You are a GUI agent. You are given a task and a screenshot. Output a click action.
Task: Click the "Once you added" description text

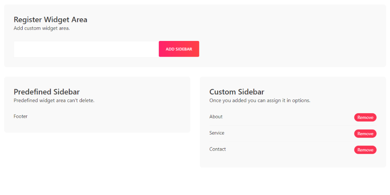(x=260, y=100)
